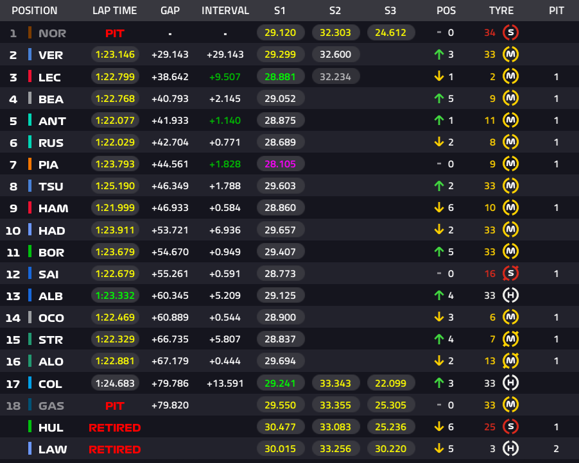Click the medium tyre icon in LEC row
This screenshot has width=579, height=463.
point(511,76)
